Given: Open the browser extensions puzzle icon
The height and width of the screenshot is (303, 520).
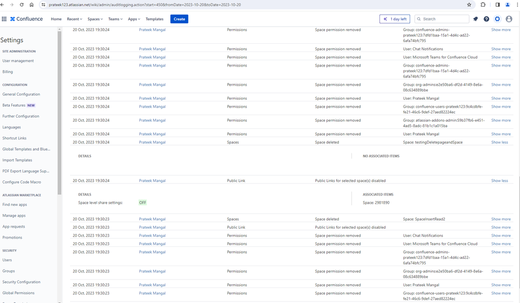Looking at the screenshot, I should [483, 5].
